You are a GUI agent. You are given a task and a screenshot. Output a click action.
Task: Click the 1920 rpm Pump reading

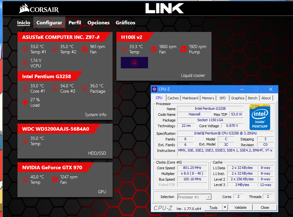coord(198,49)
